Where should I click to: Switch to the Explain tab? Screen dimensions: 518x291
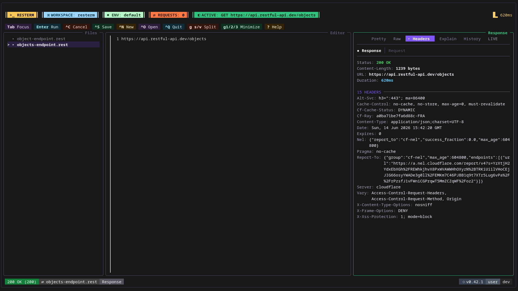tap(448, 39)
